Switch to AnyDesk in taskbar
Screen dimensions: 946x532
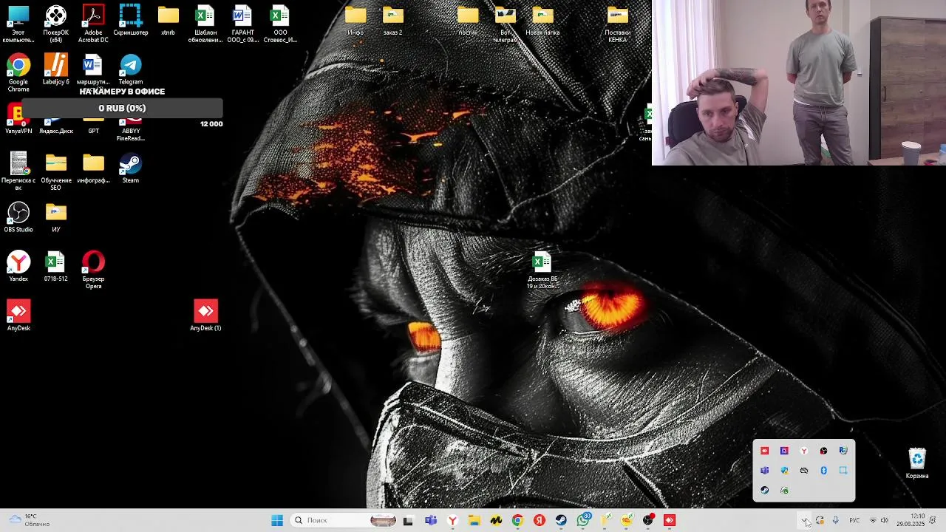click(670, 520)
